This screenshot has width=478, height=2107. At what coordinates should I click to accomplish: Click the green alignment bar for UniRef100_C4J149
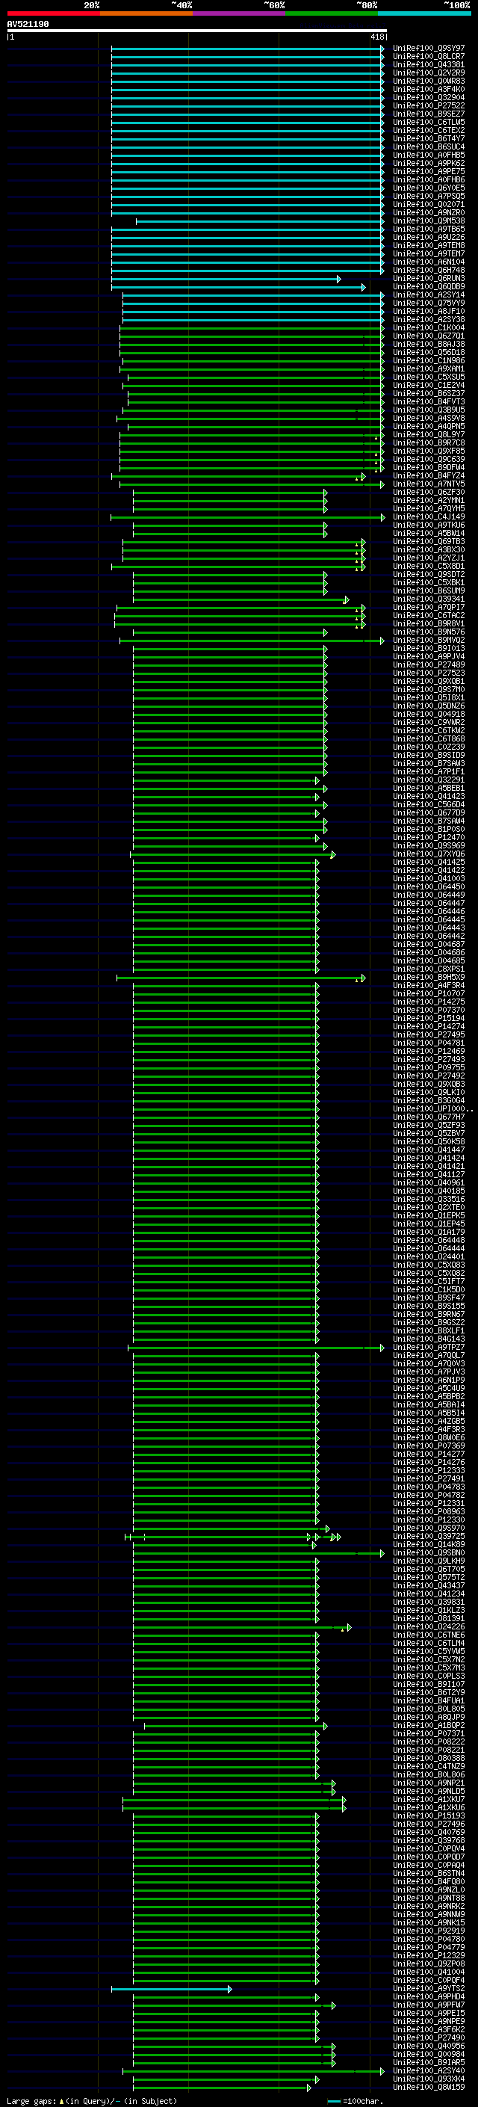pos(247,517)
